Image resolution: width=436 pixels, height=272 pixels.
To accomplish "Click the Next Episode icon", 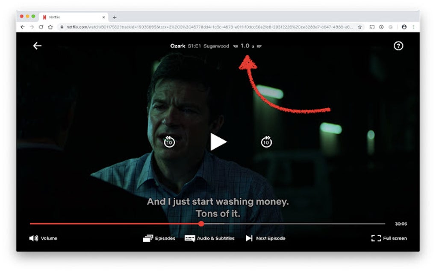I will coord(249,238).
